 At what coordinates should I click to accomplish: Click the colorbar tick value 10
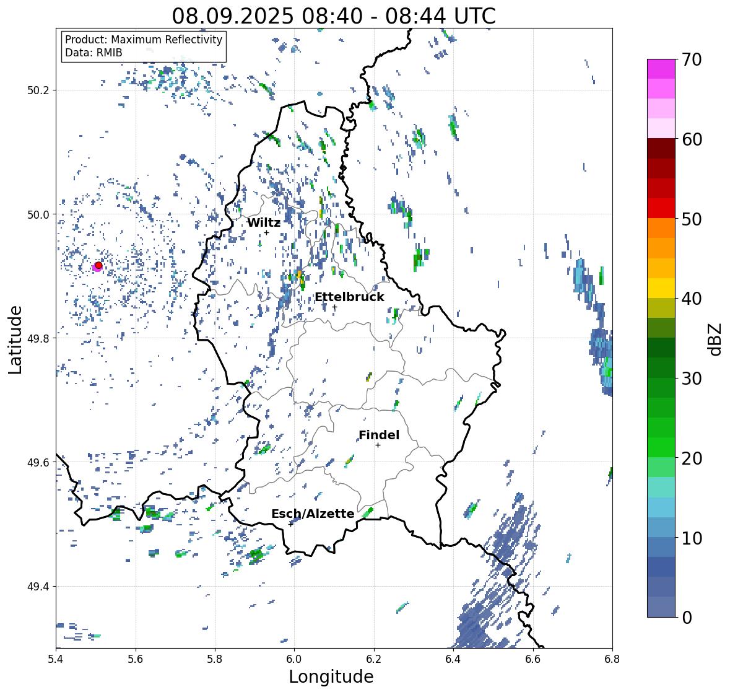pos(692,538)
